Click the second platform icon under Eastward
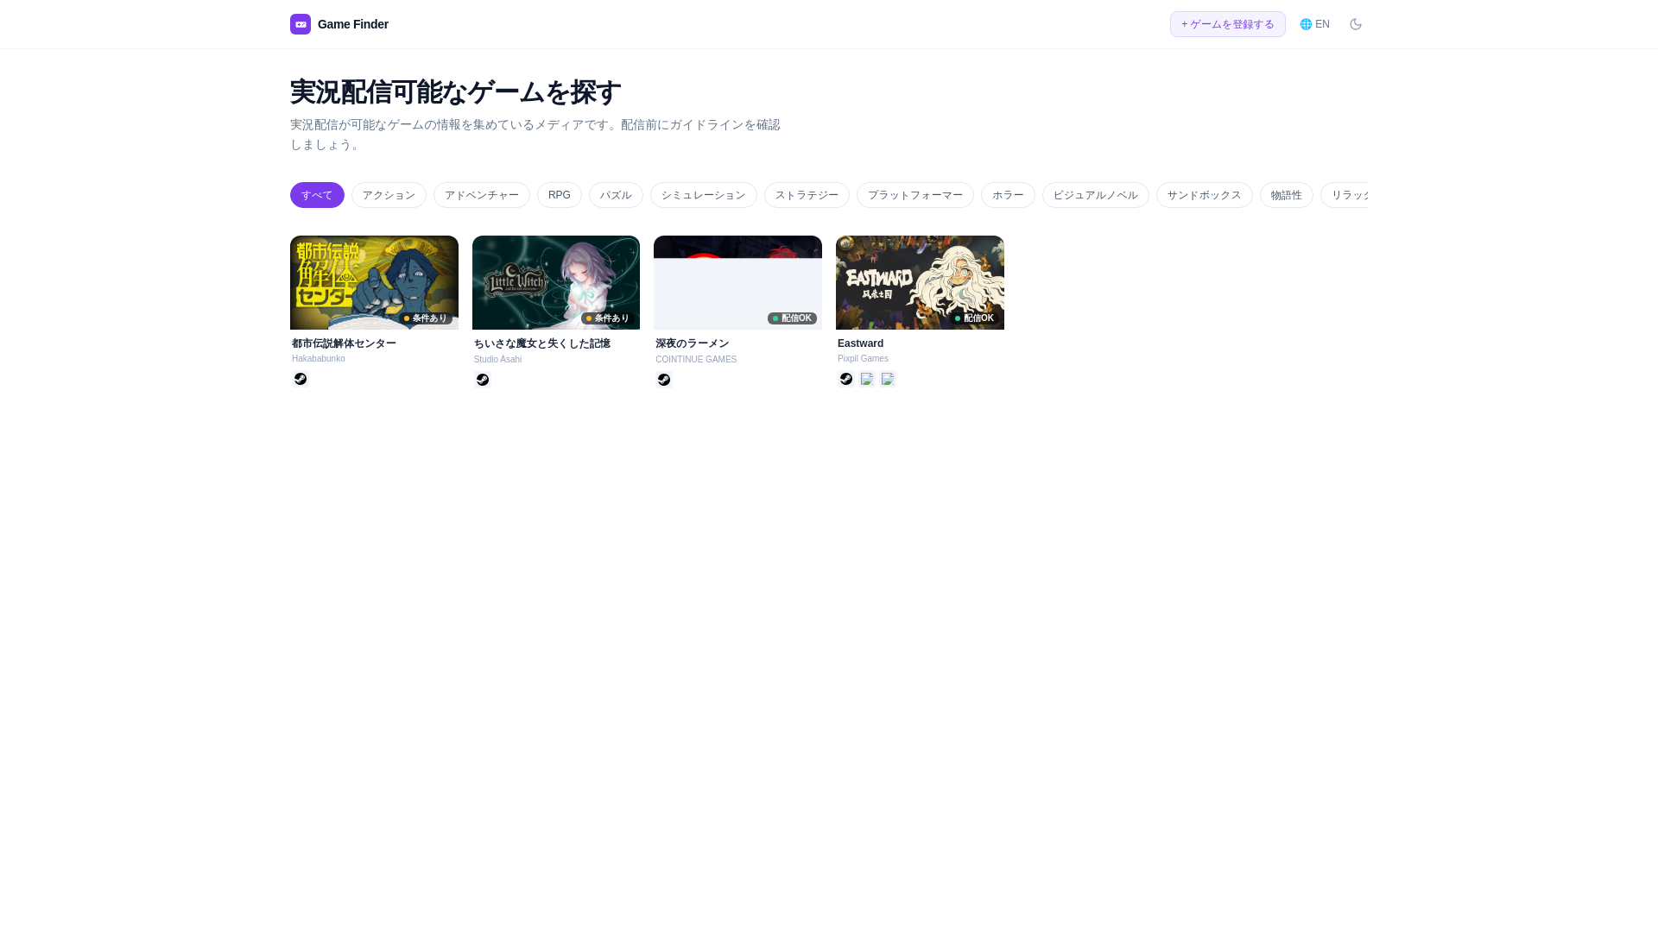This screenshot has width=1658, height=932. click(867, 379)
